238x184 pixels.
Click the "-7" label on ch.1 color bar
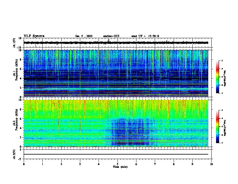[x=221, y=93]
